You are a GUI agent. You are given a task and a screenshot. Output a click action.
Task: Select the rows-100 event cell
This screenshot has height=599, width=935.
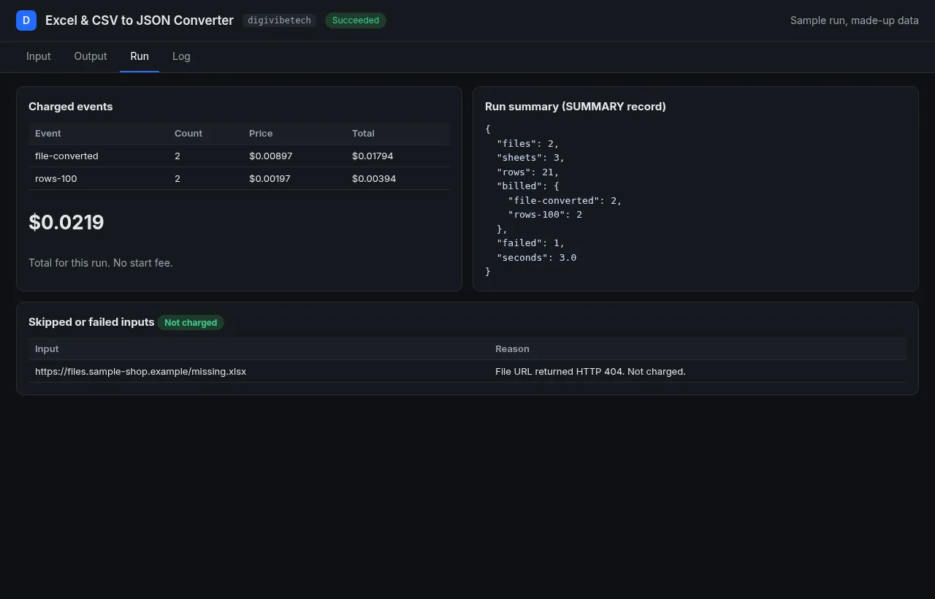point(56,179)
